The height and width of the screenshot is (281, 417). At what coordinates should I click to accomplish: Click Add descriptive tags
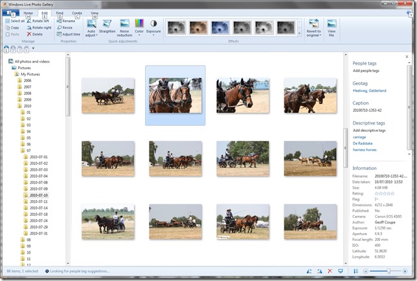[x=369, y=130]
